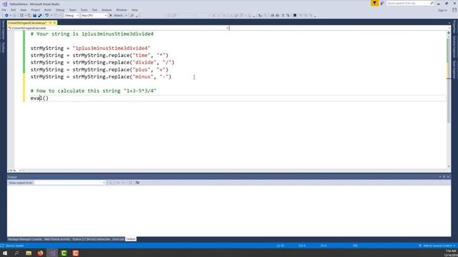458x257 pixels.
Task: Open the Toolbox side tab
Action: (3, 47)
